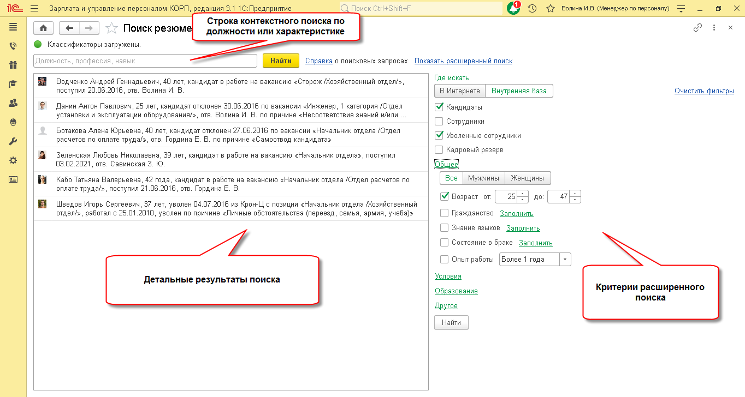
Task: Switch to Внутренняя база search source
Action: tap(519, 91)
